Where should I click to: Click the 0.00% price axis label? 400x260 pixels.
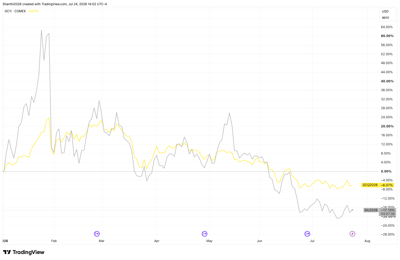coord(386,171)
